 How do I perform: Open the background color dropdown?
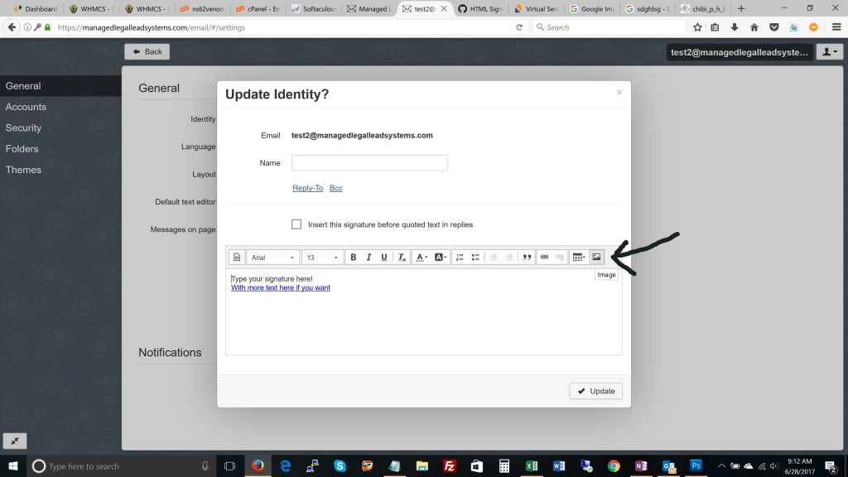click(x=440, y=258)
